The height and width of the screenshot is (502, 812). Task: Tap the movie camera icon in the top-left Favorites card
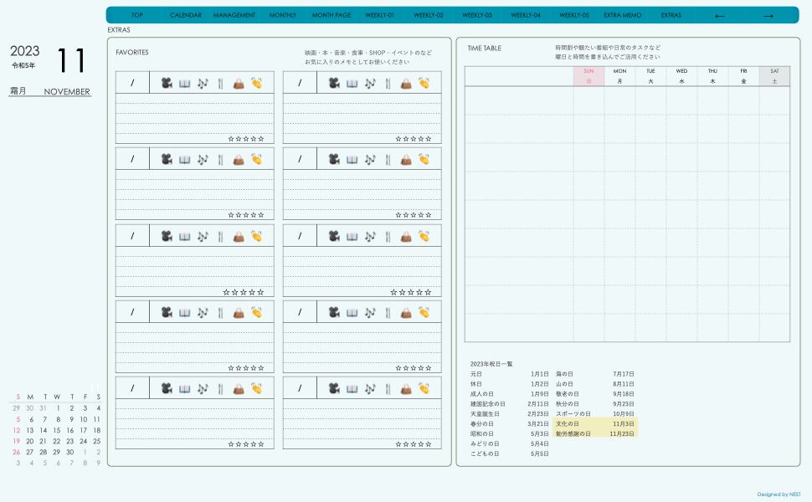click(167, 83)
